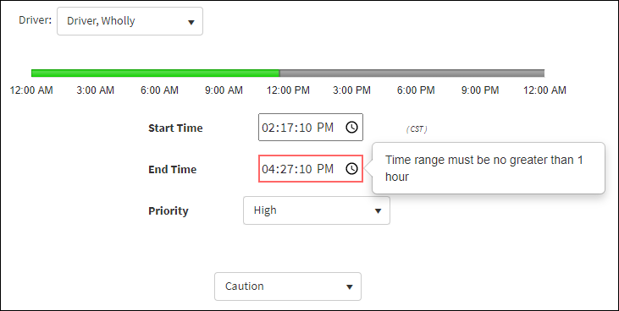Open the Caution dropdown
The width and height of the screenshot is (619, 311).
288,286
